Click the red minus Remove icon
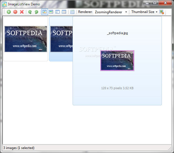Image resolution: width=174 pixels, height=153 pixels. coord(15,12)
